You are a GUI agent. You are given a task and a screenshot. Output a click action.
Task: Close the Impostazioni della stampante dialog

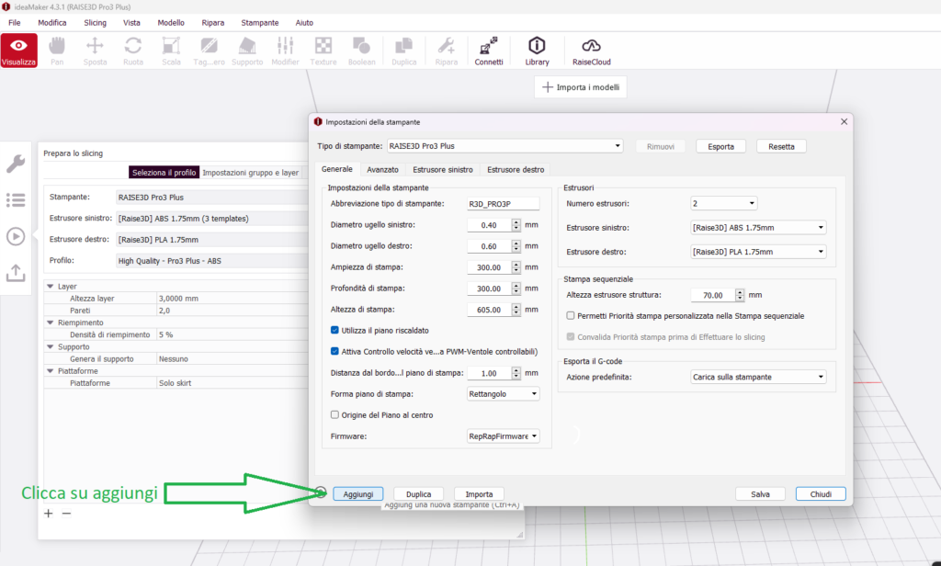click(844, 121)
